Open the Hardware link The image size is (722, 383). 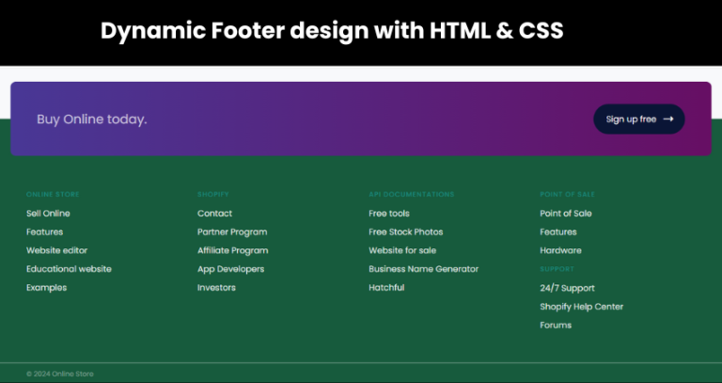click(x=560, y=250)
